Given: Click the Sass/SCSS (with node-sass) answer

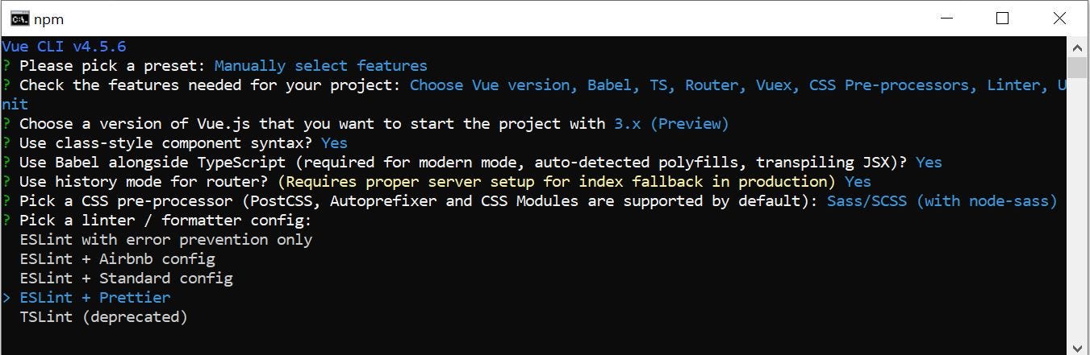Looking at the screenshot, I should (x=942, y=200).
